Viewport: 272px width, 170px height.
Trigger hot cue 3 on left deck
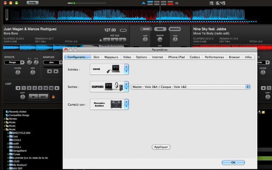pos(122,40)
